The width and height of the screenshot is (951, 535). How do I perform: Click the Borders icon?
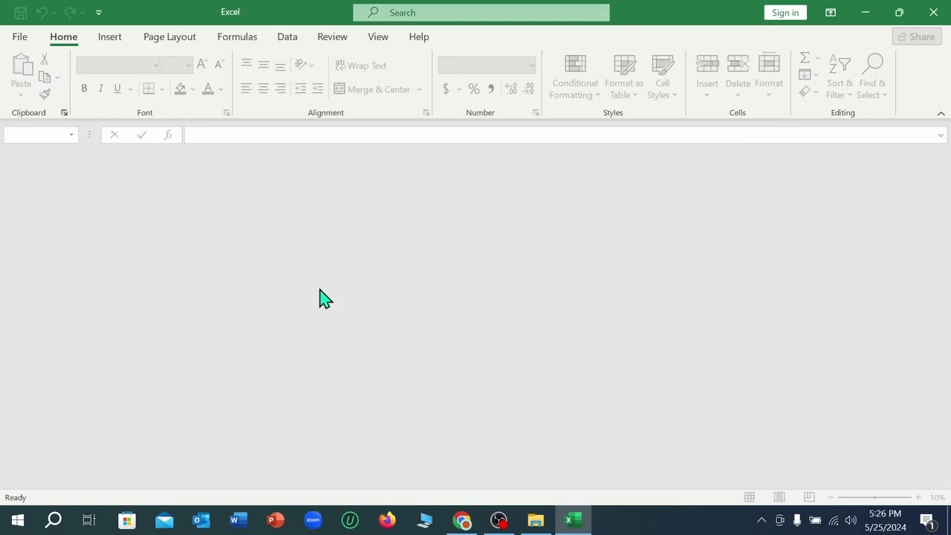tap(149, 89)
